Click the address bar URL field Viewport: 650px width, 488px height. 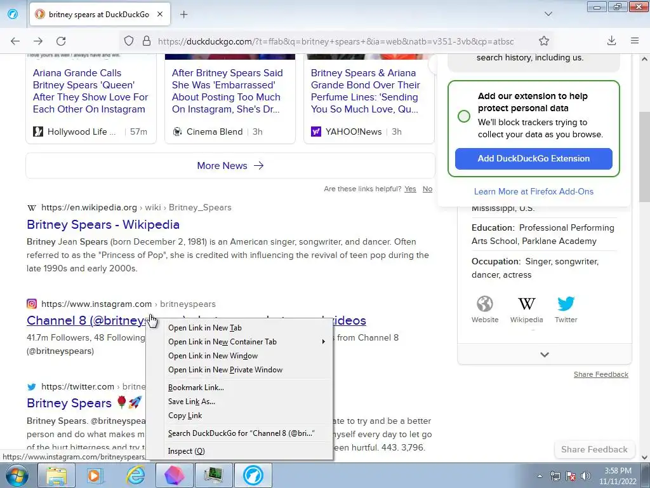tap(336, 41)
